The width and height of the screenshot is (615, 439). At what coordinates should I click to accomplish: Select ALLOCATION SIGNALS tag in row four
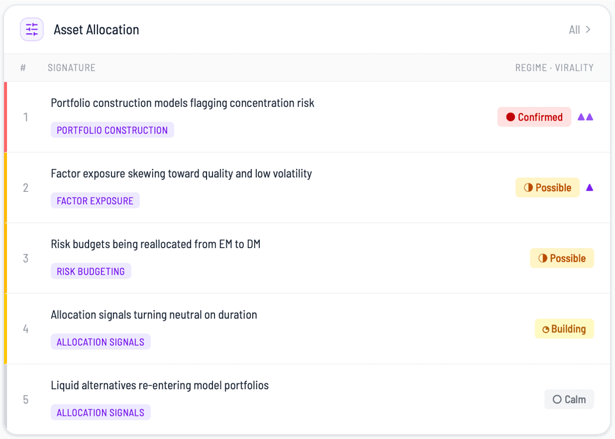coord(100,342)
